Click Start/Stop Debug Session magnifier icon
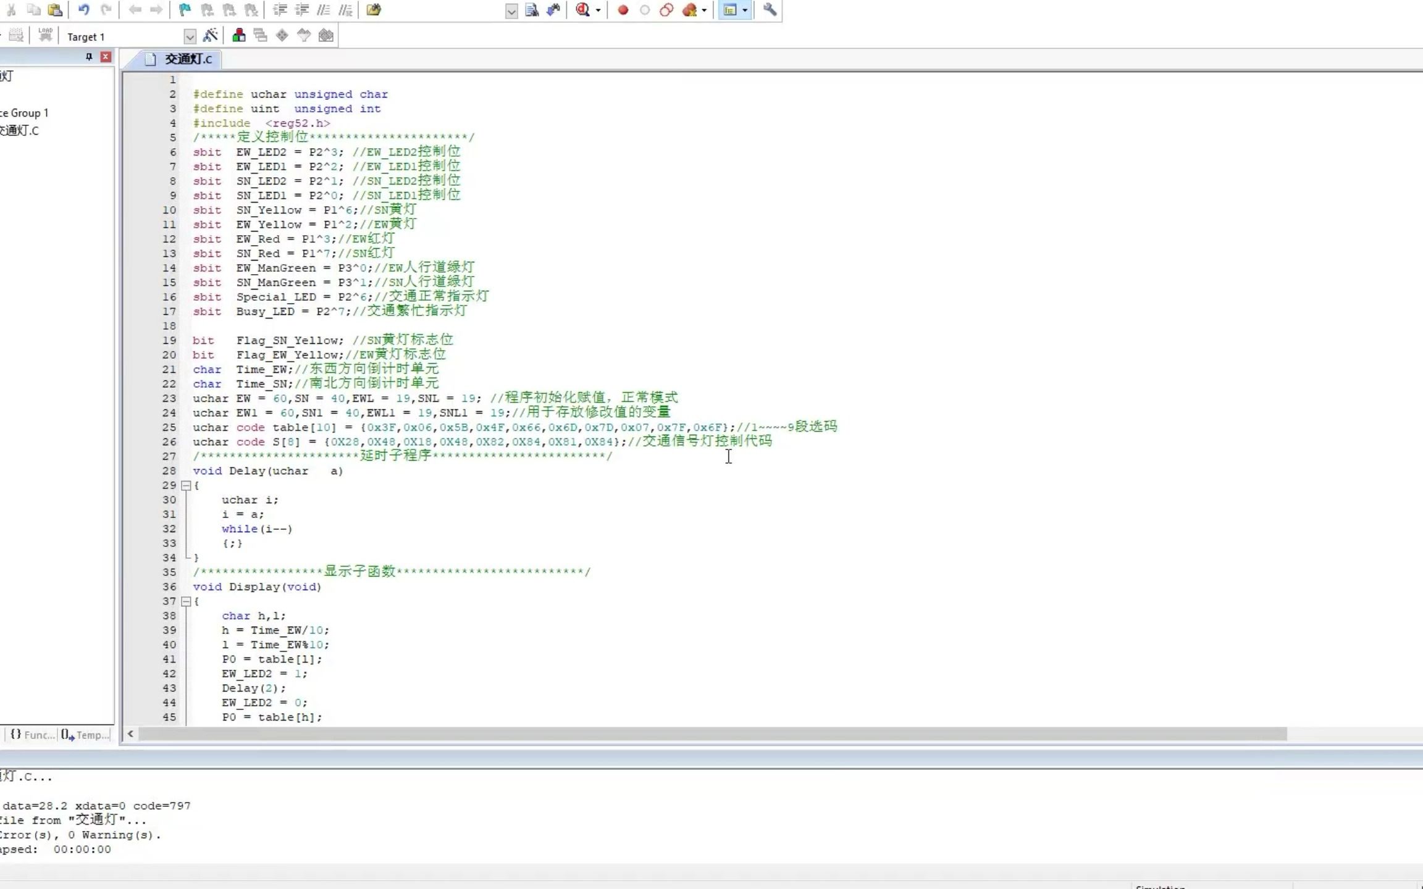This screenshot has height=889, width=1423. 582,10
